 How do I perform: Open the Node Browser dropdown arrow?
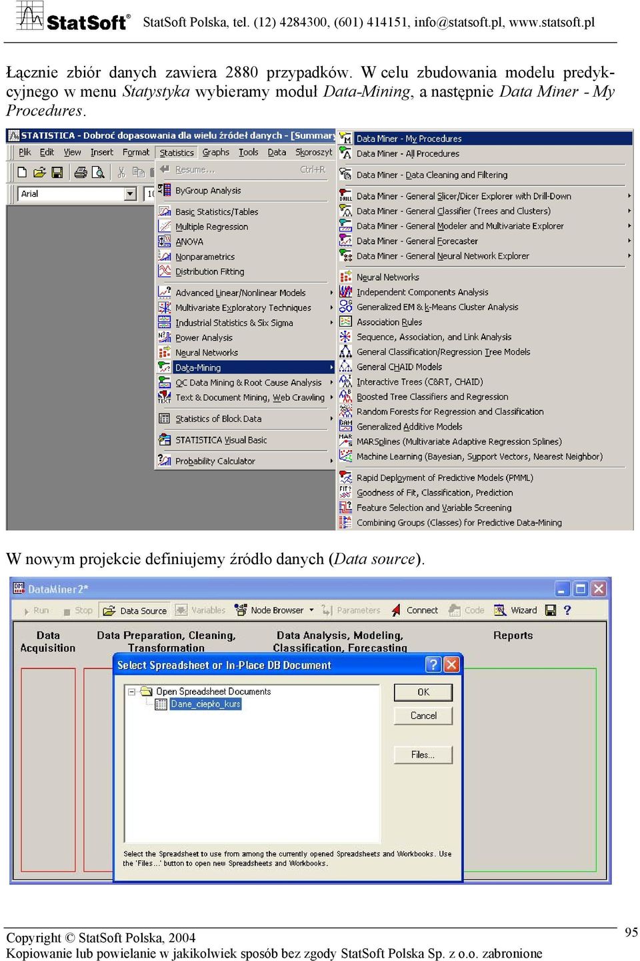pyautogui.click(x=311, y=610)
